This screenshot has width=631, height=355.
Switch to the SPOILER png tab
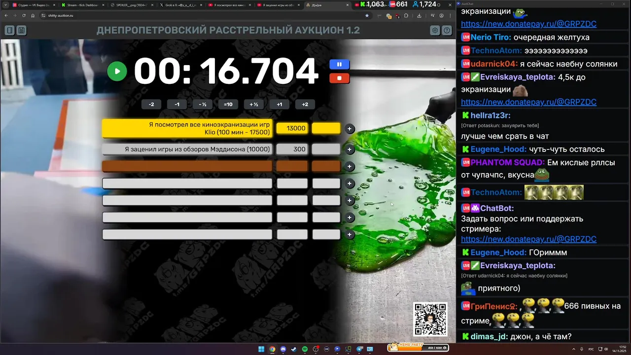click(x=132, y=4)
